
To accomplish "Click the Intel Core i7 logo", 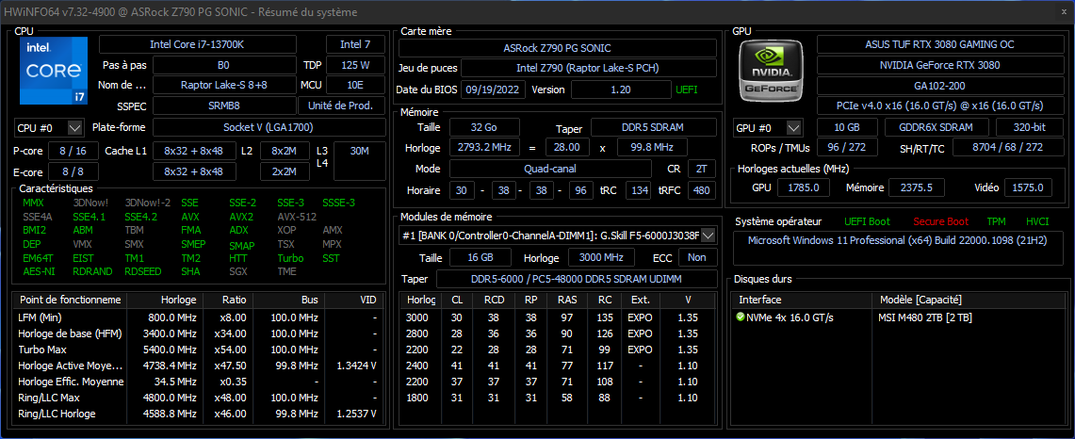I will pyautogui.click(x=54, y=70).
